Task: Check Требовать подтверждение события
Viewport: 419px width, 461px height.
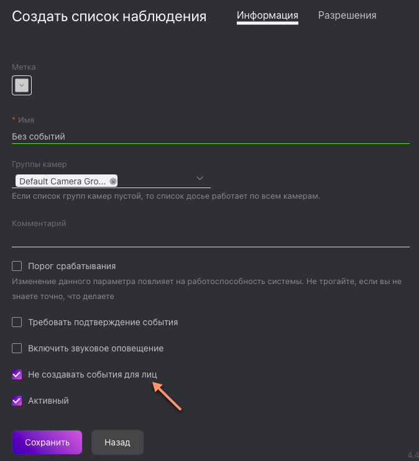Action: tap(17, 322)
